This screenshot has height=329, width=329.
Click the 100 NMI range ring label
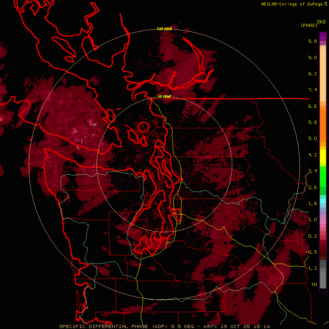[164, 29]
